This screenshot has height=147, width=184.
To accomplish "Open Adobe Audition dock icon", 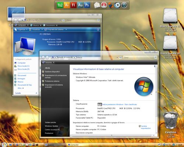I will point(80,5).
